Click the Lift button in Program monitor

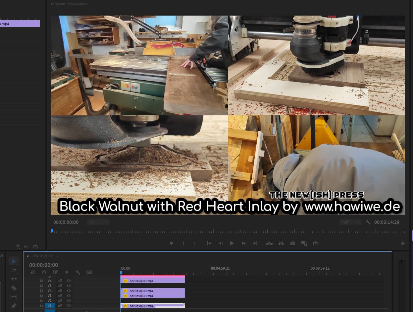coord(269,243)
